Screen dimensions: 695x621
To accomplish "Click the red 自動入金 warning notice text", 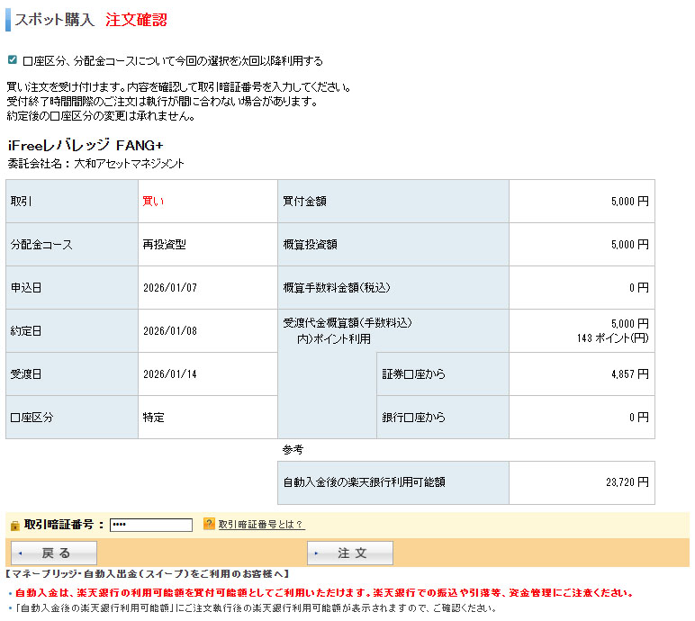I will (x=324, y=593).
